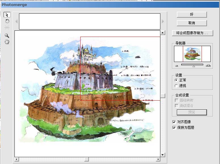This screenshot has width=220, height=164.
Task: Click the castle image in the work area
Action: point(87,90)
